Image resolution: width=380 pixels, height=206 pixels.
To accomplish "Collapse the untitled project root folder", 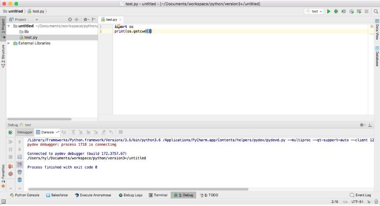I will coord(9,26).
